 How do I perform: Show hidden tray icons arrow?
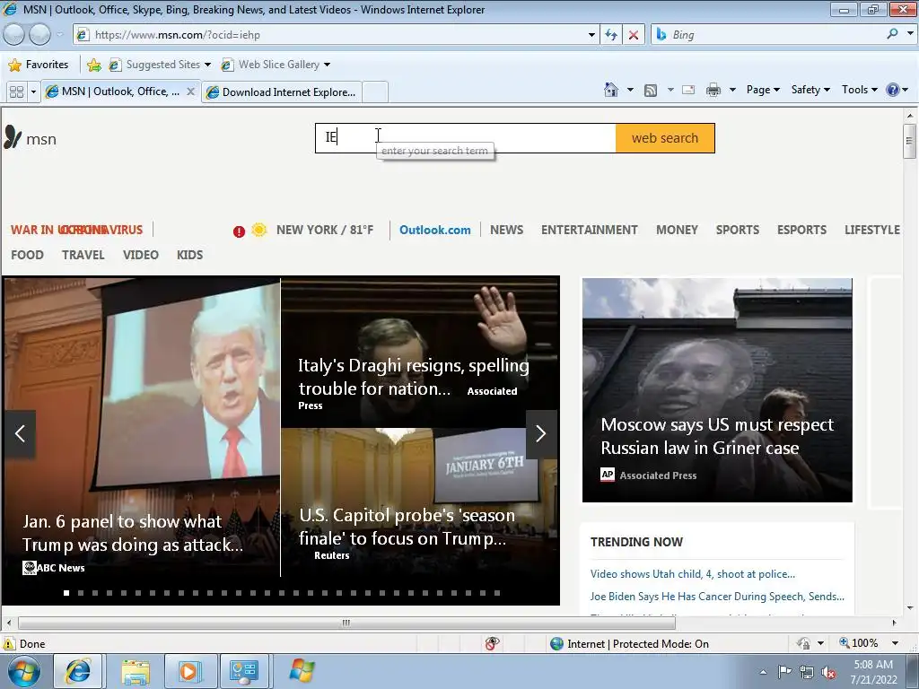[763, 672]
